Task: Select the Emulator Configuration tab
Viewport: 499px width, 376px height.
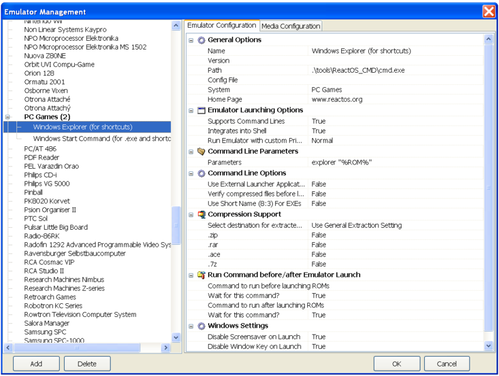Action: [x=221, y=26]
